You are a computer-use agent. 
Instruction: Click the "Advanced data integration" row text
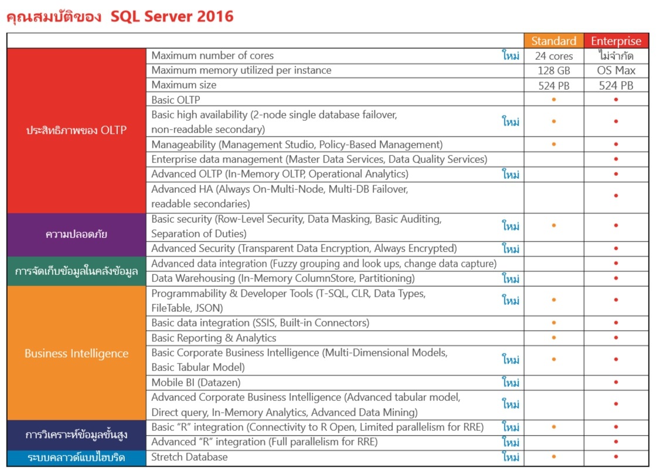click(x=324, y=264)
